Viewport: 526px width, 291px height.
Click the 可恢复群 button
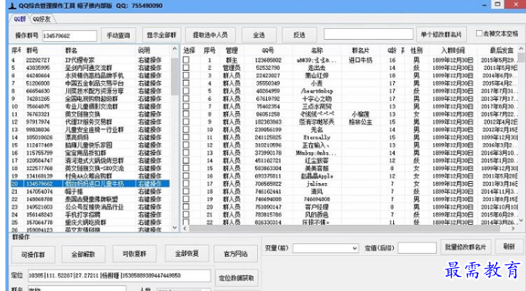134,254
